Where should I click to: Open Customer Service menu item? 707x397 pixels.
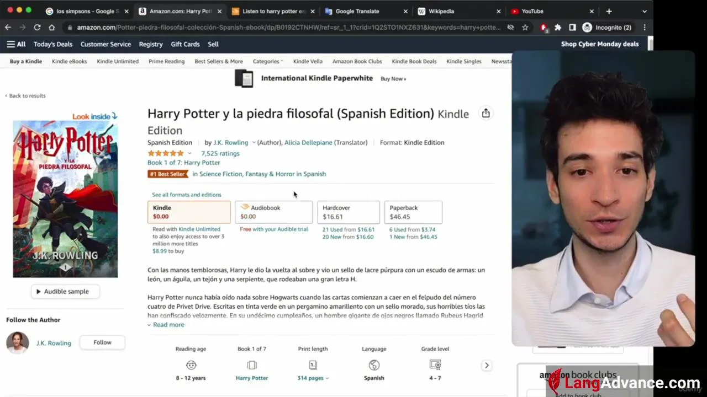click(105, 44)
